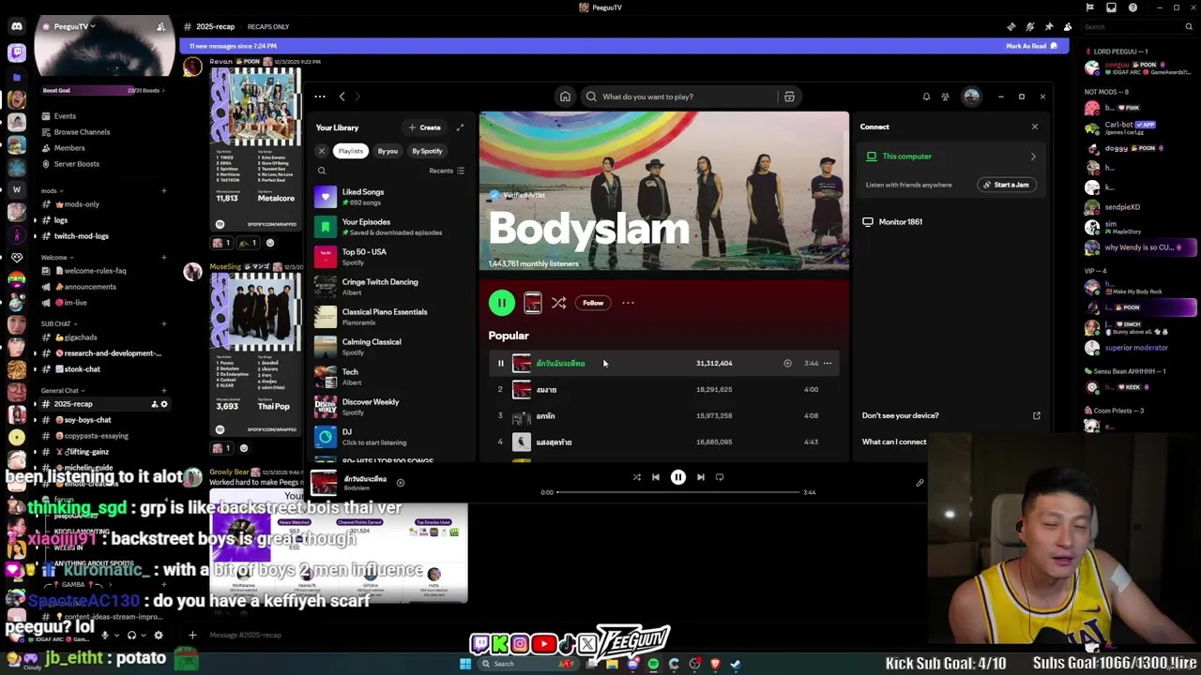Open Top 50 - USA playlist
The width and height of the screenshot is (1201, 675).
391,257
